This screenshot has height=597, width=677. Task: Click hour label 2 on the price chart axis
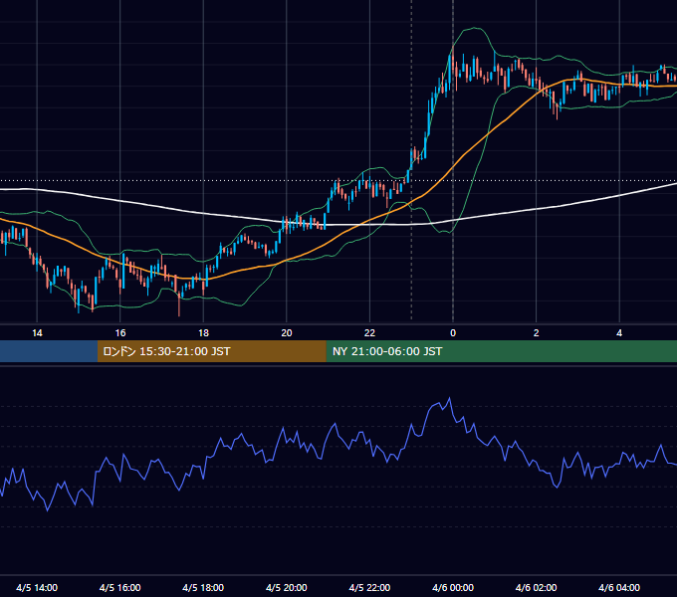(x=536, y=333)
